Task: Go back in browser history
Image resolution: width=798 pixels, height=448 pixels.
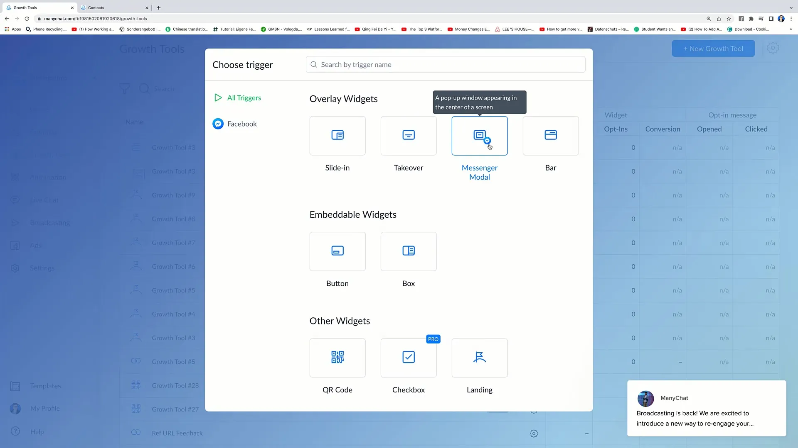Action: pos(7,19)
